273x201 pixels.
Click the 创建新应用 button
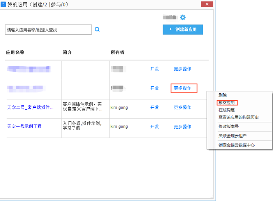183,30
